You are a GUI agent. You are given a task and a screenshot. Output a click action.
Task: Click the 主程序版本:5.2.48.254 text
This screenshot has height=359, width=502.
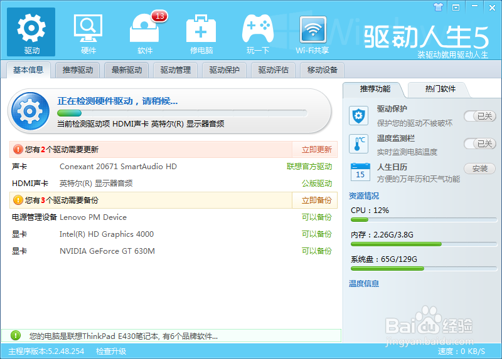[x=46, y=351]
